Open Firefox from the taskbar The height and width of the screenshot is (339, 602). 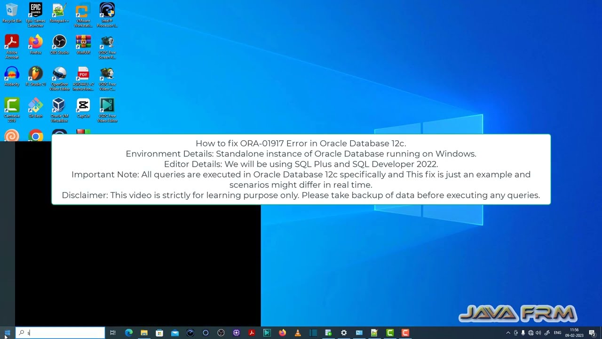(282, 333)
